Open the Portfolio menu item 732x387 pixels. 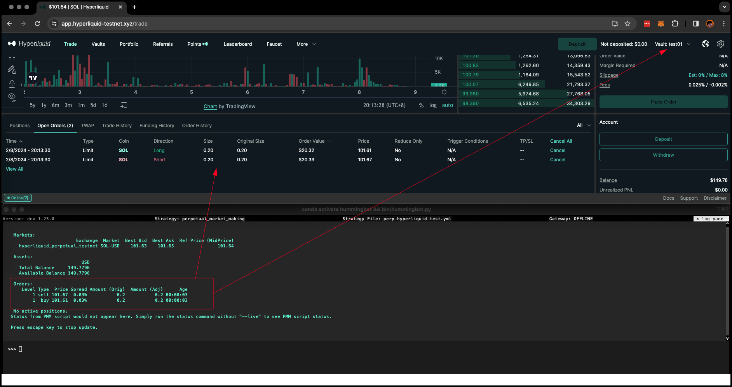tap(129, 44)
